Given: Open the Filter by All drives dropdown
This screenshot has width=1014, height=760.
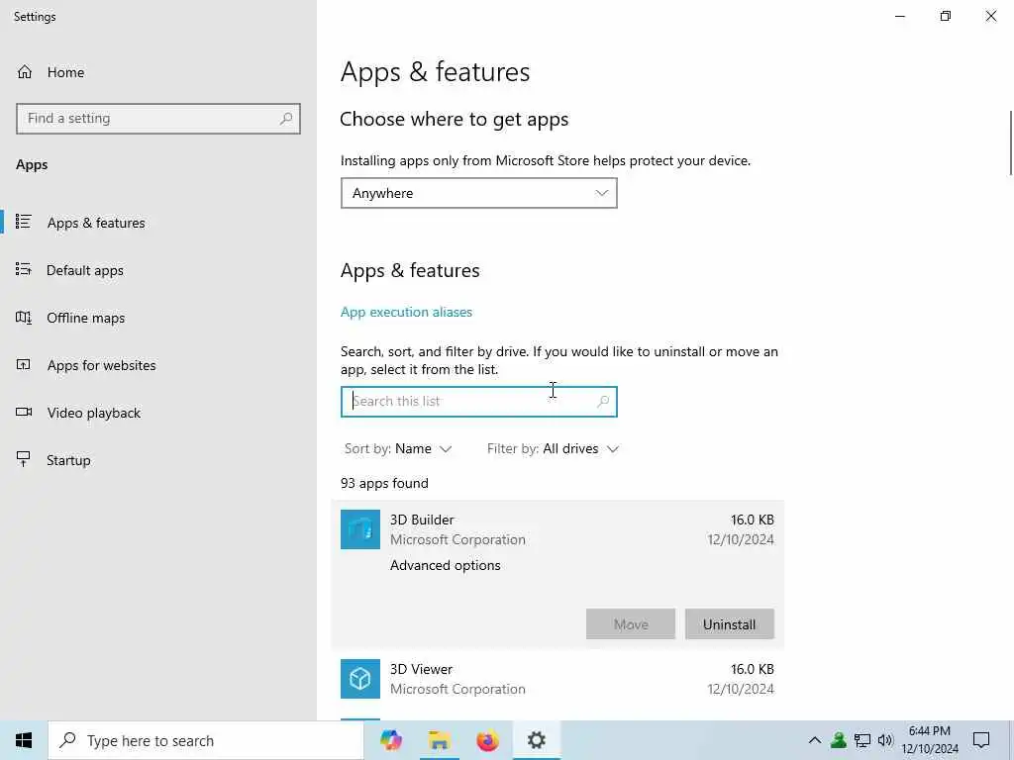Looking at the screenshot, I should (553, 448).
